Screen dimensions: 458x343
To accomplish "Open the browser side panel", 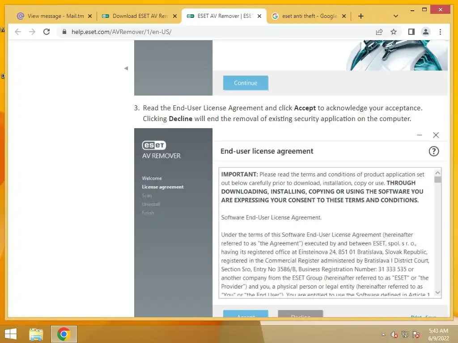I will pos(411,32).
